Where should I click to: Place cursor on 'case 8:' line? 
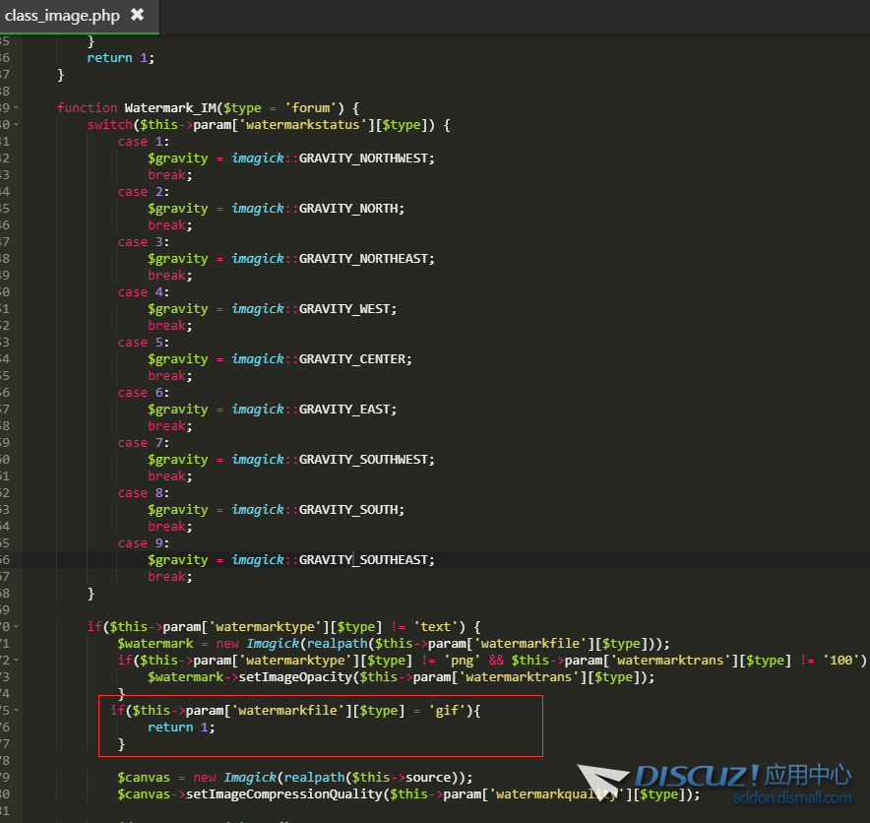pyautogui.click(x=143, y=493)
